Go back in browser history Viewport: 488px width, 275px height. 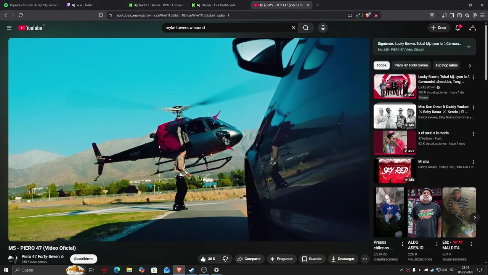click(5, 15)
